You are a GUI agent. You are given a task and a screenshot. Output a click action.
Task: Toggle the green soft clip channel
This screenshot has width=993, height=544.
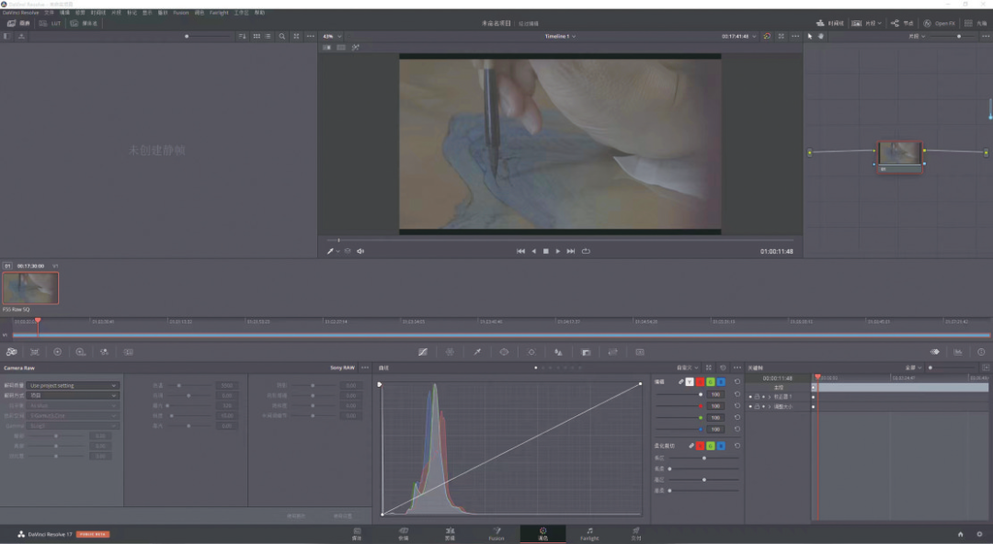[x=711, y=446]
